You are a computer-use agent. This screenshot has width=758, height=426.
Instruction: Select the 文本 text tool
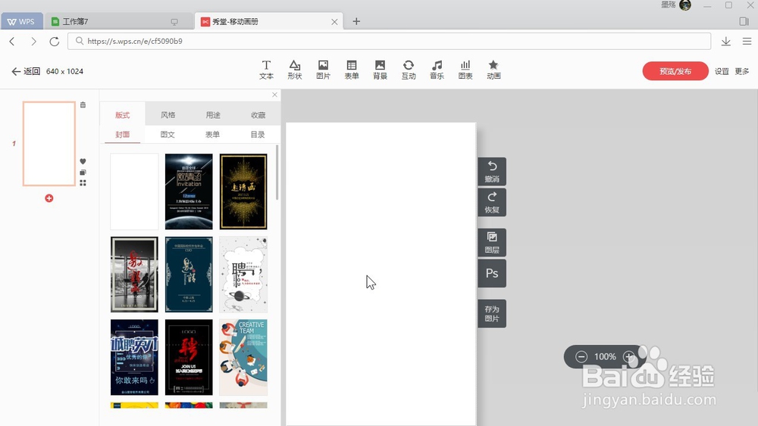click(x=266, y=70)
